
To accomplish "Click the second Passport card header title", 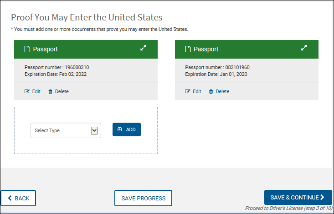I will tap(206, 49).
